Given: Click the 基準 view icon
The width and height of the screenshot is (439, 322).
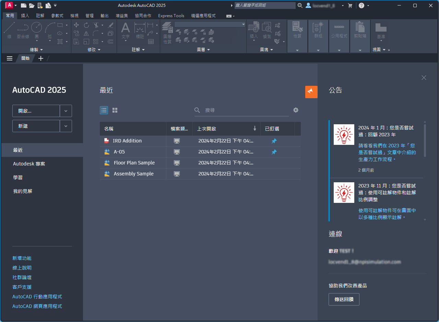Looking at the screenshot, I should [381, 31].
